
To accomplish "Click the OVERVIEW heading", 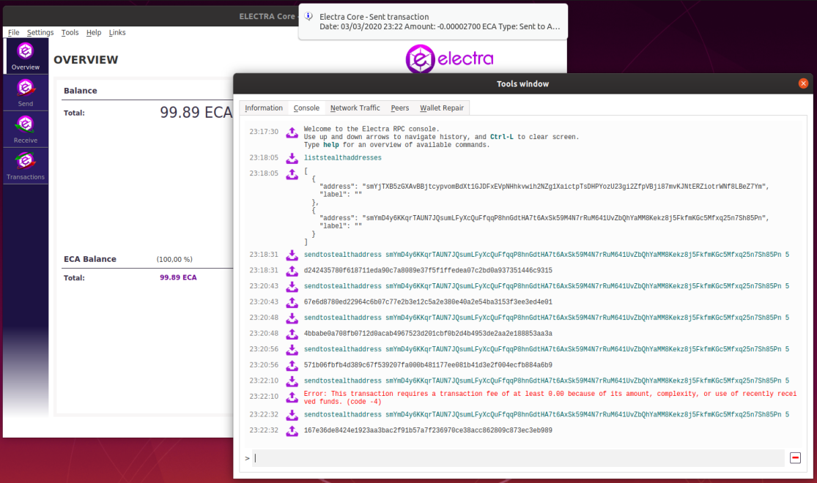I will point(86,60).
